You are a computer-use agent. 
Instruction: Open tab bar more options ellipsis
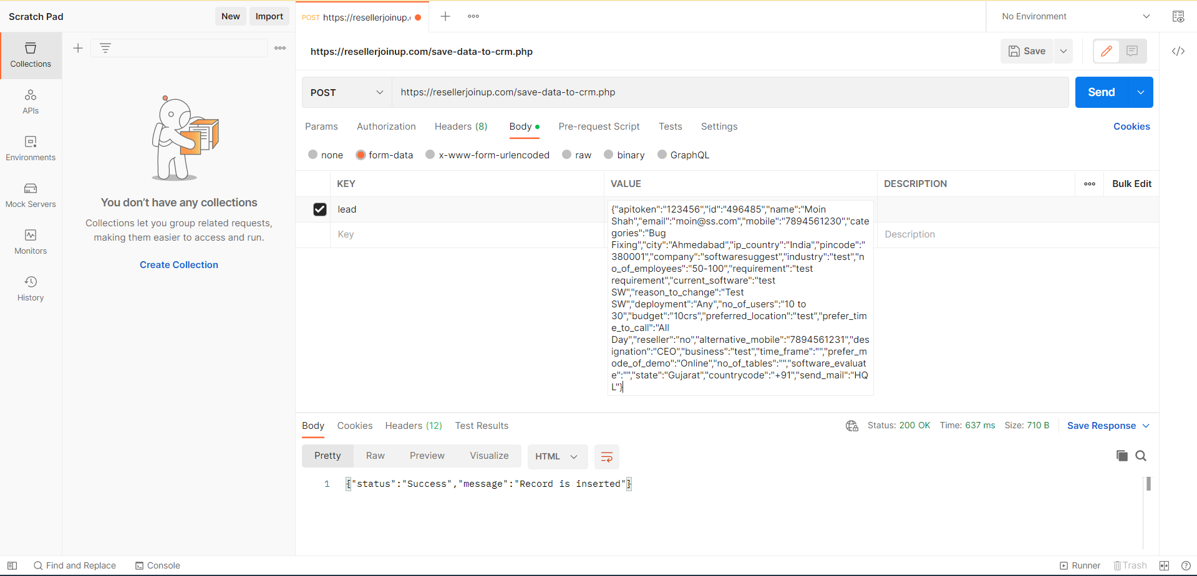[x=473, y=17]
